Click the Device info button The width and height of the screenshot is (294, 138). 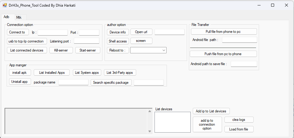click(x=118, y=32)
